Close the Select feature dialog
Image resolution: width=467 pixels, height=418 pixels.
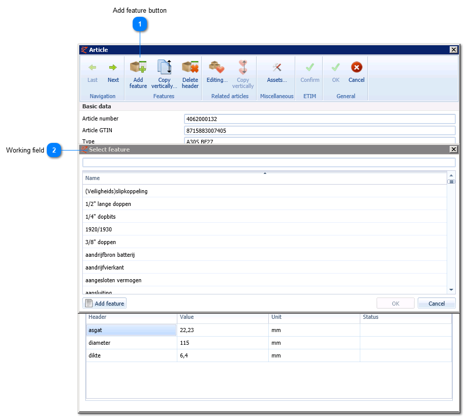453,149
